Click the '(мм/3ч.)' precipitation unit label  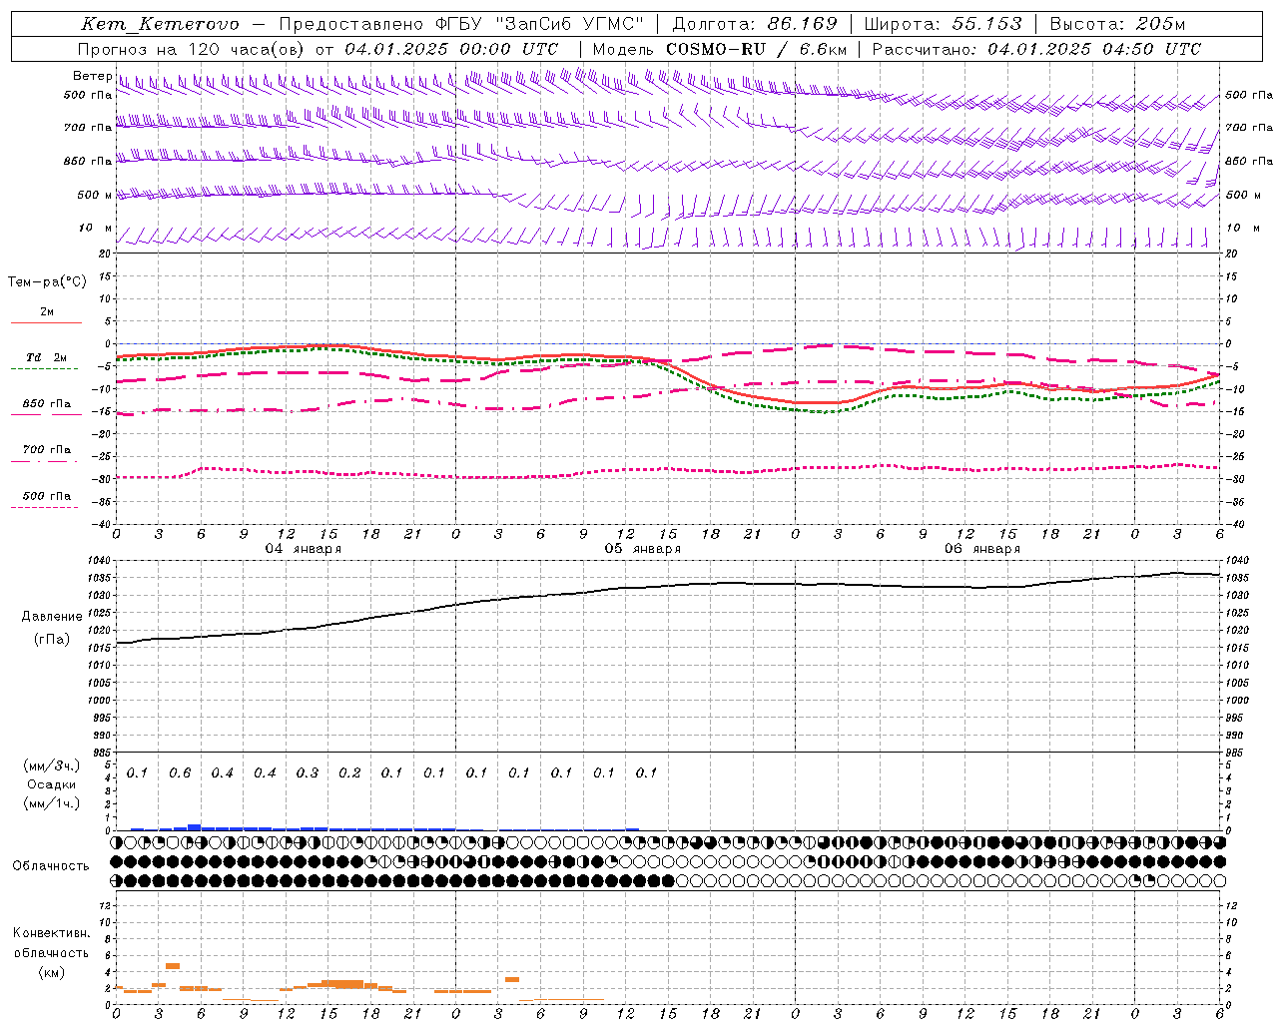(52, 766)
